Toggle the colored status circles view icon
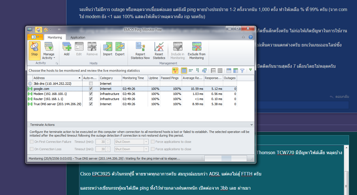 click(x=176, y=70)
